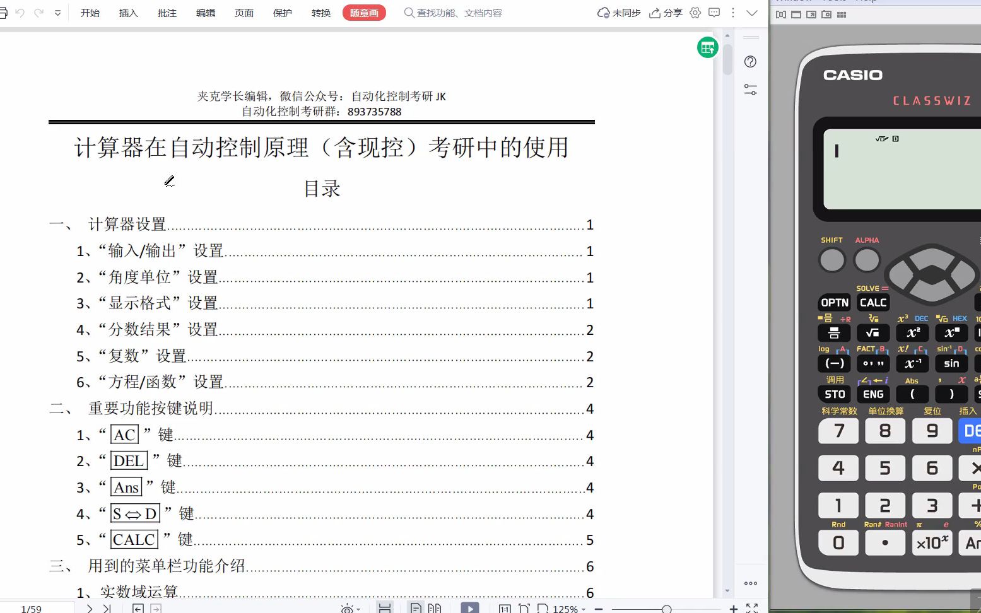Screen dimensions: 981x613
Task: Click TOC entry “复数”设置
Action: tap(142, 356)
